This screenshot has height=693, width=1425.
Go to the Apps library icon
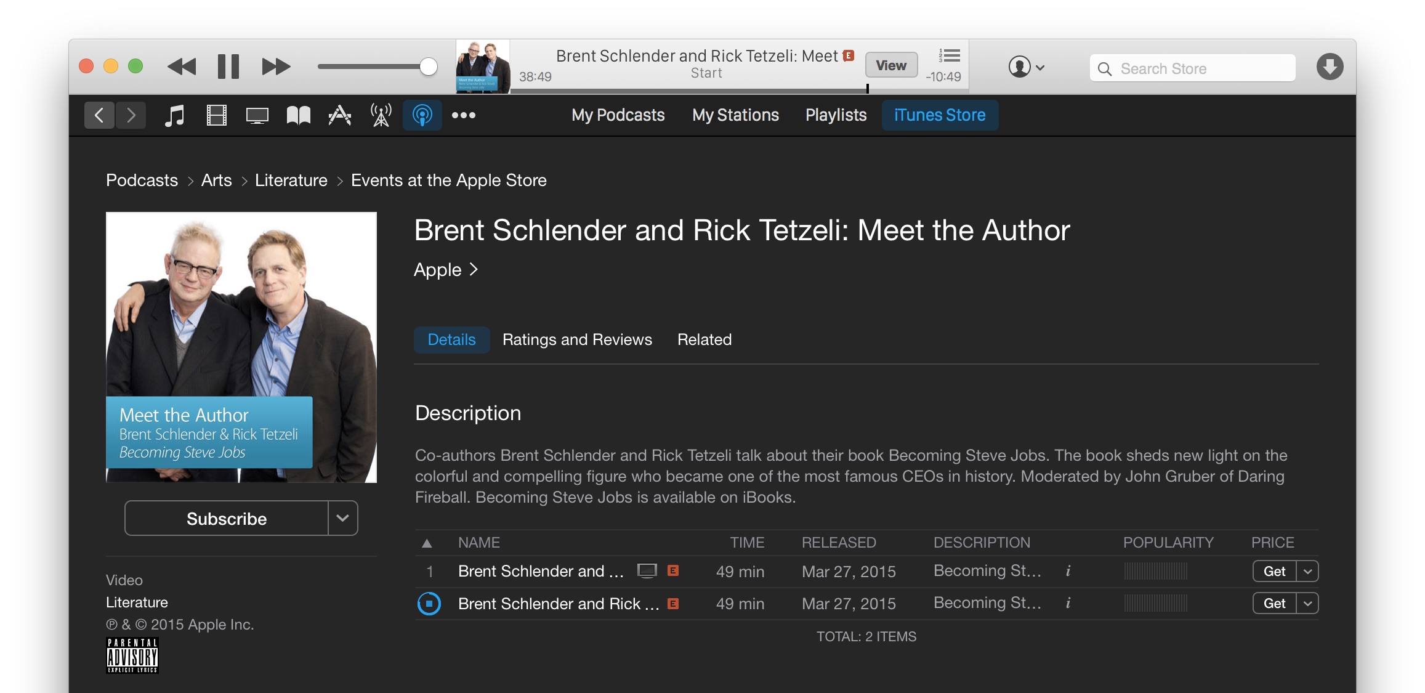tap(339, 115)
